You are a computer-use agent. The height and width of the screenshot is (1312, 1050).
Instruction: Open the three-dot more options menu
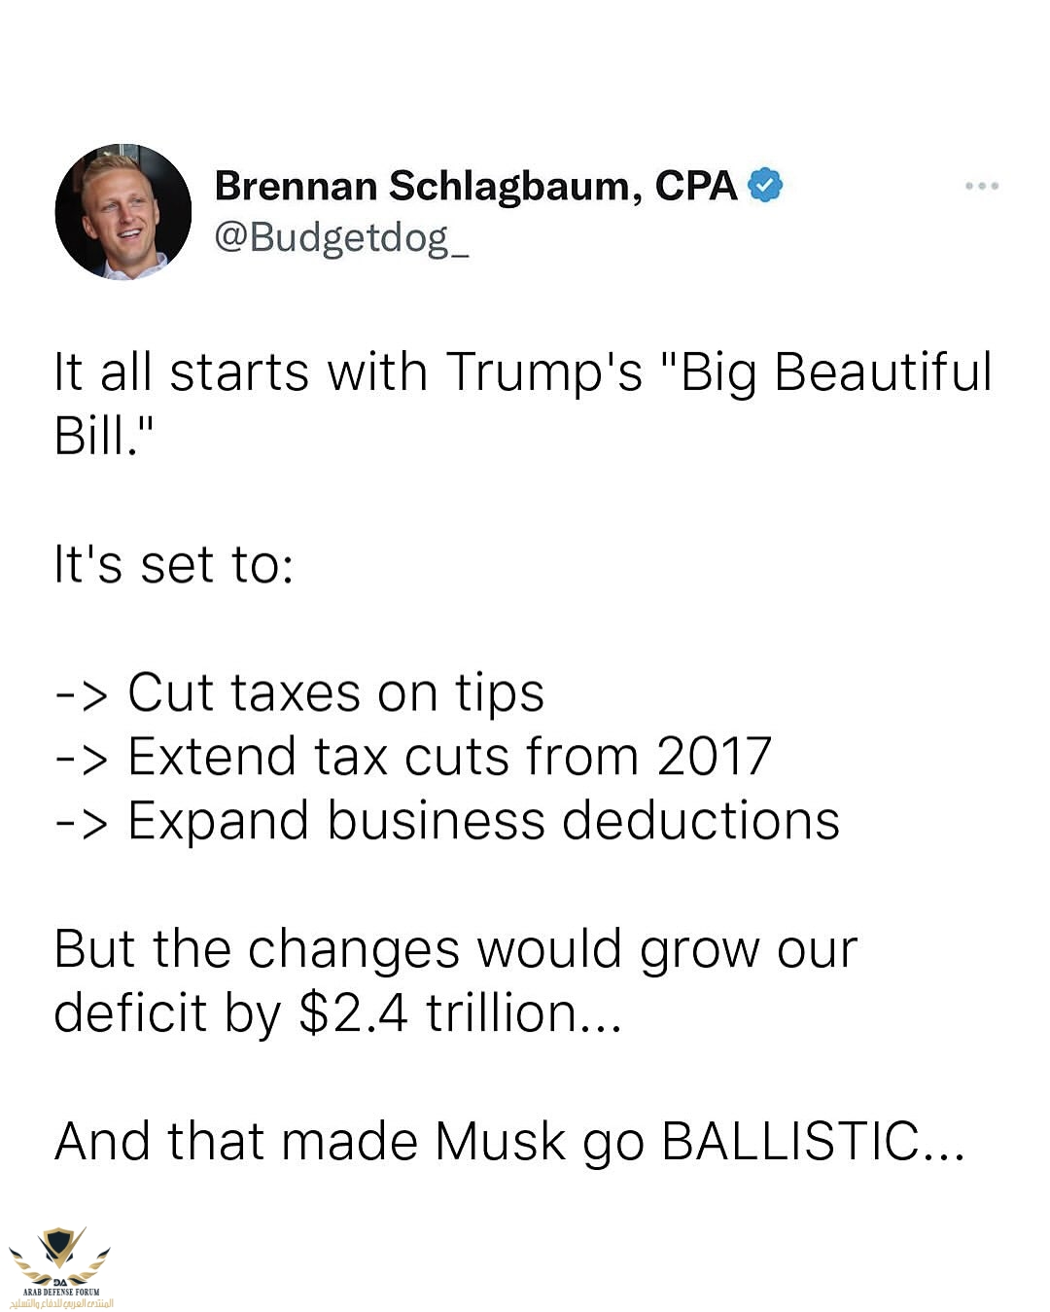click(x=982, y=186)
